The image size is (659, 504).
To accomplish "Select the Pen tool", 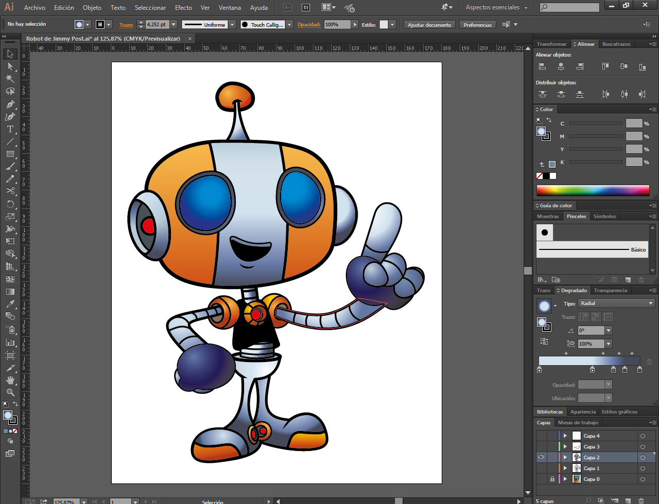I will click(x=10, y=104).
